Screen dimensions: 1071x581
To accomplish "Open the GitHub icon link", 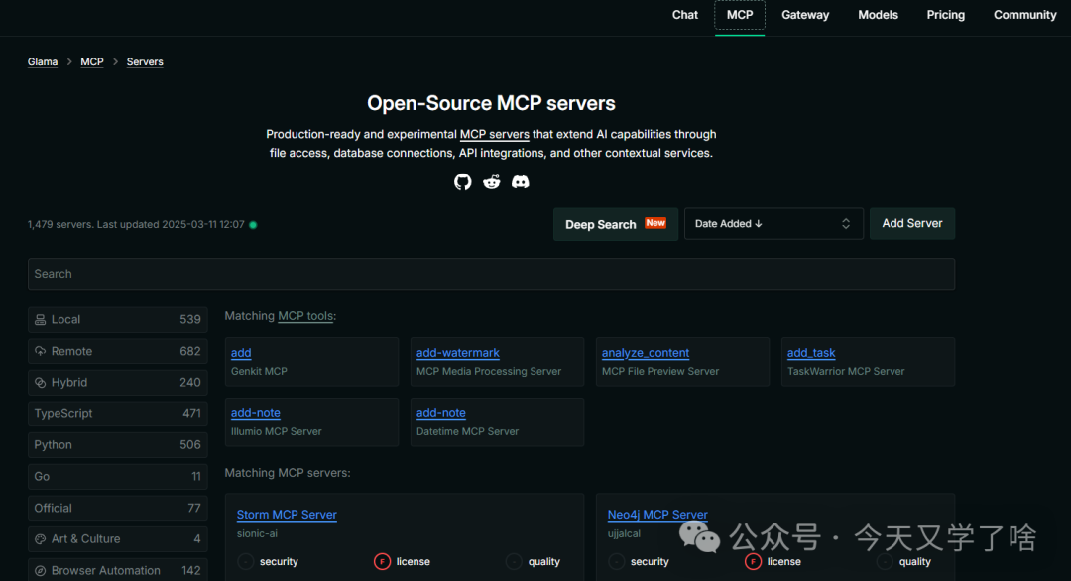I will point(462,182).
